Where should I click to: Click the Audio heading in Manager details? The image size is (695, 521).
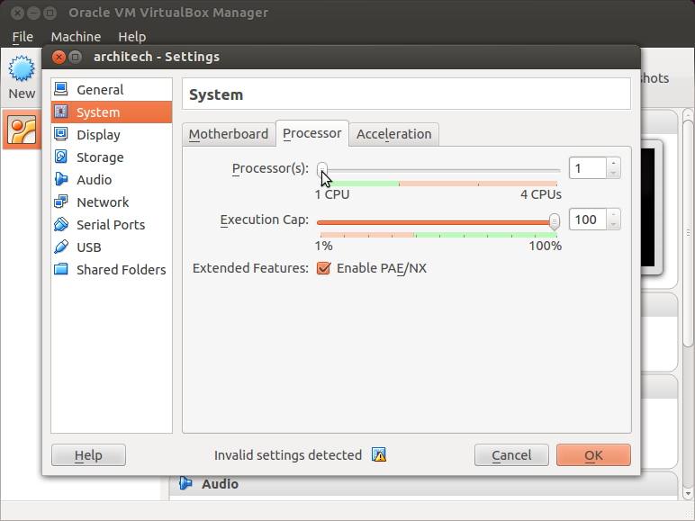click(x=220, y=484)
